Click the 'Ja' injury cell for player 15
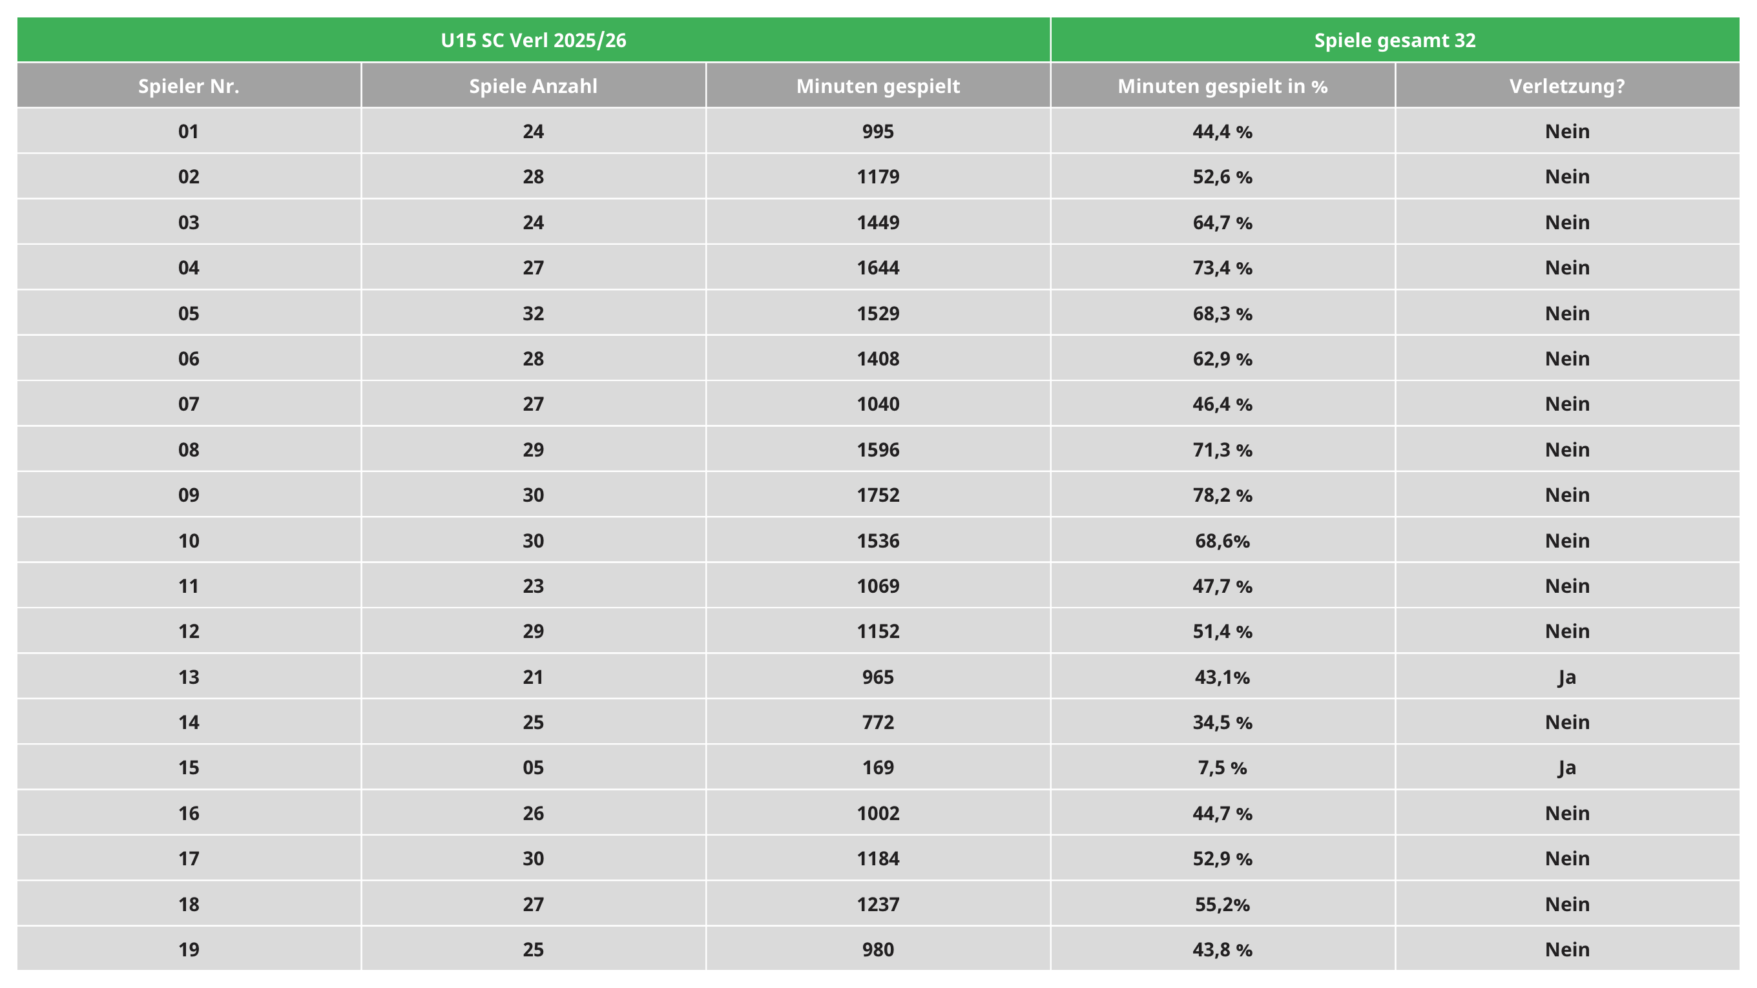Screen dimensions: 1757x988 [1567, 767]
